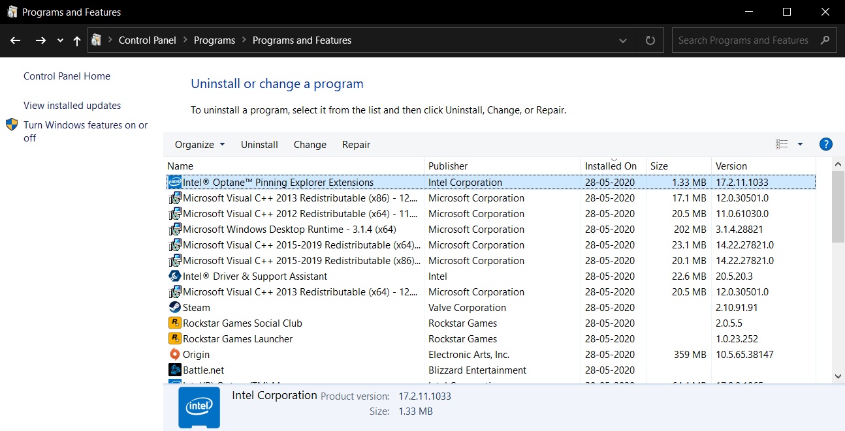Go back with the left arrow
The height and width of the screenshot is (431, 845).
coord(16,40)
